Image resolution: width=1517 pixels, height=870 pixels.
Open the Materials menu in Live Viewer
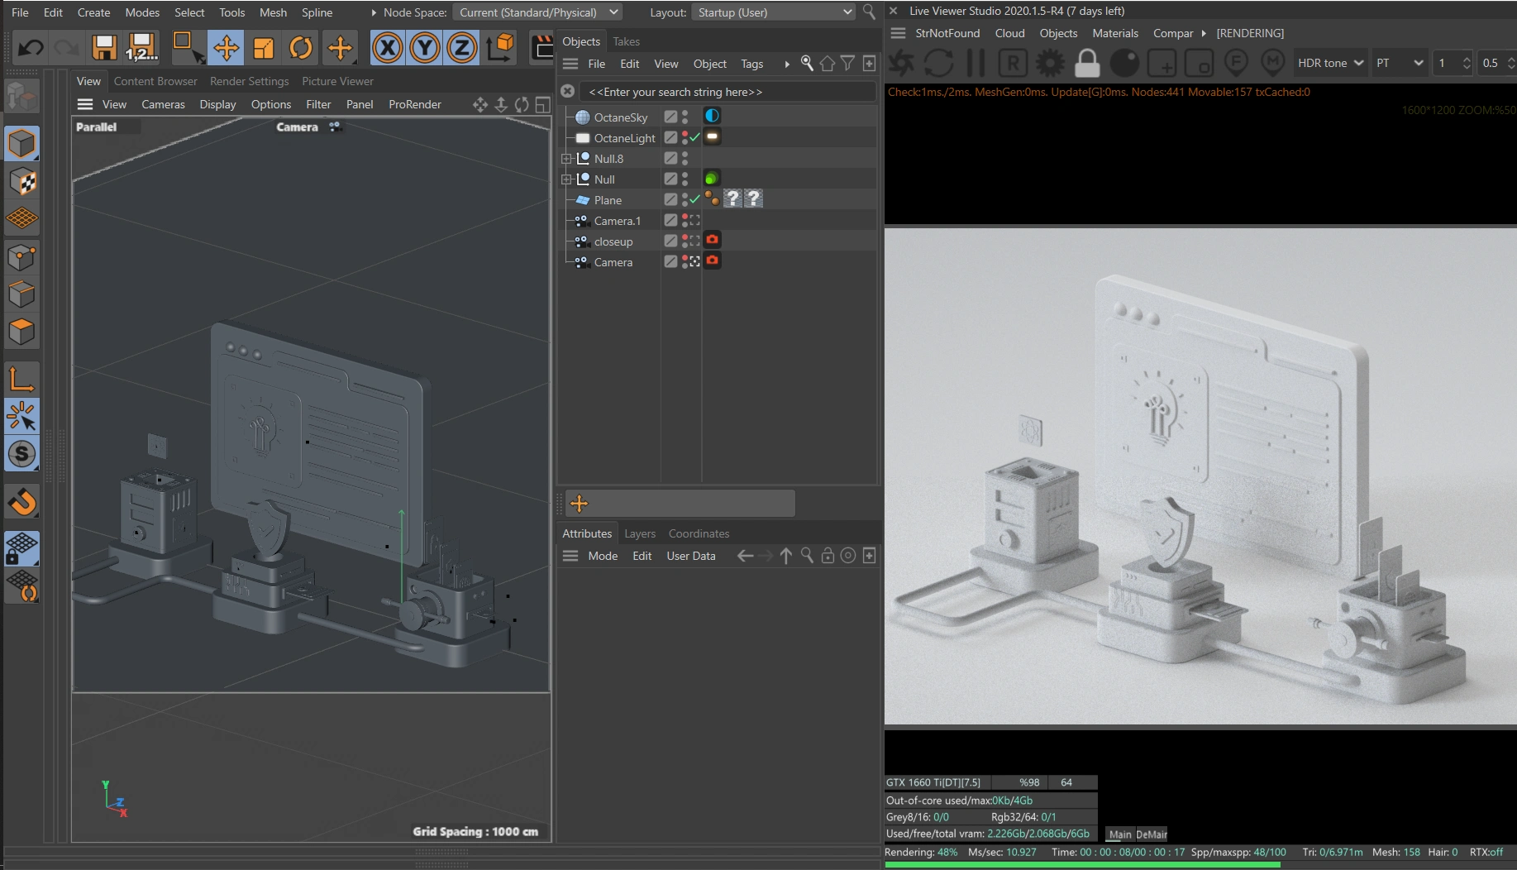point(1114,33)
